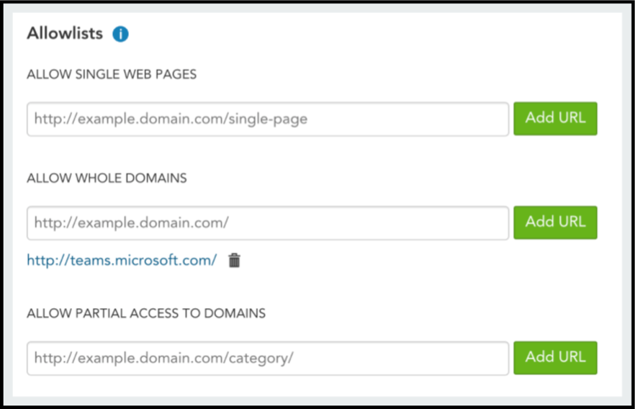Click Add URL for partial domain access
Image resolution: width=635 pixels, height=409 pixels.
pyautogui.click(x=555, y=358)
